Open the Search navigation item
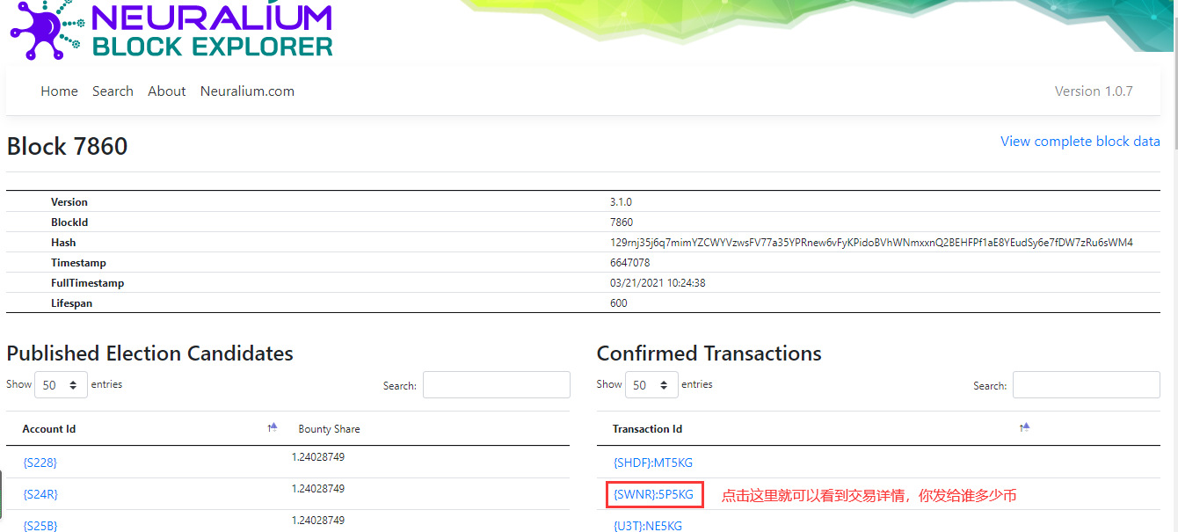The height and width of the screenshot is (532, 1178). point(113,91)
